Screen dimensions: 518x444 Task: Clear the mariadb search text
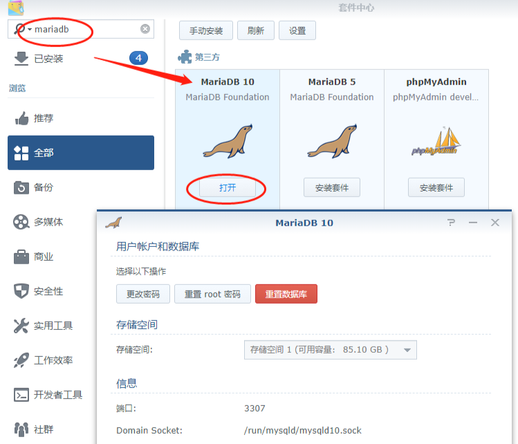tap(145, 29)
